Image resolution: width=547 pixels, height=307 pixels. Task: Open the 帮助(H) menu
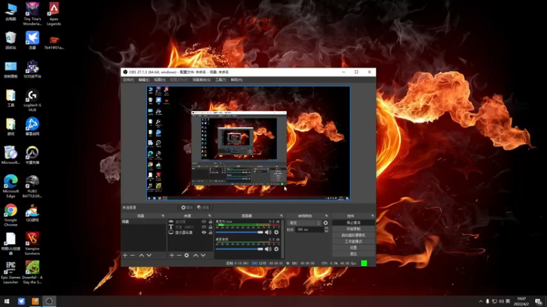tap(237, 80)
